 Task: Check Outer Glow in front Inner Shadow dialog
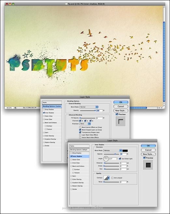point(71,160)
